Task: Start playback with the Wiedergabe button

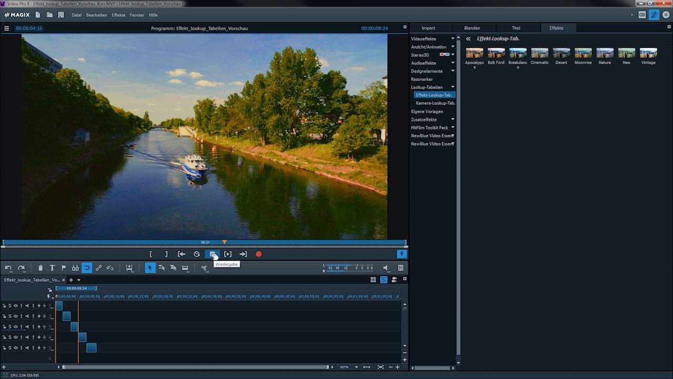Action: (212, 254)
